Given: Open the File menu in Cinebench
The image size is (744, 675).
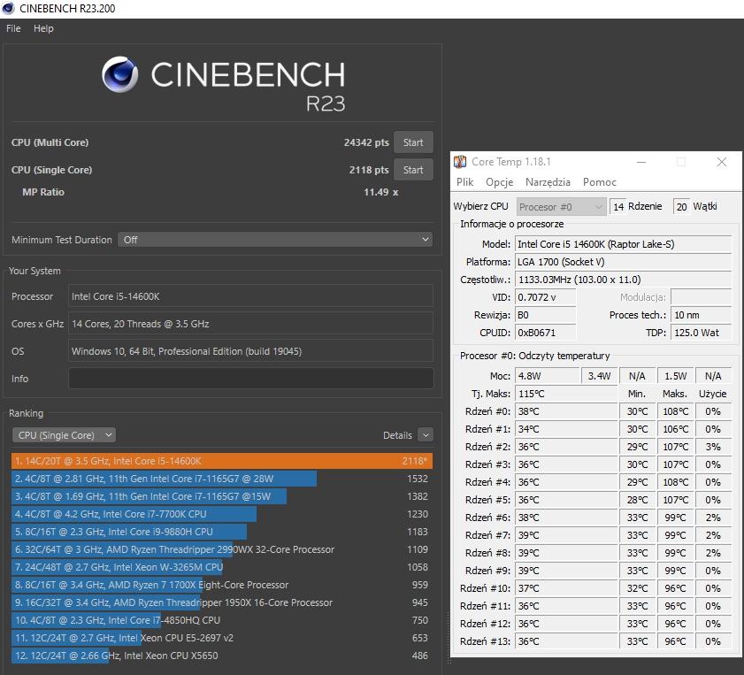Looking at the screenshot, I should tap(13, 28).
